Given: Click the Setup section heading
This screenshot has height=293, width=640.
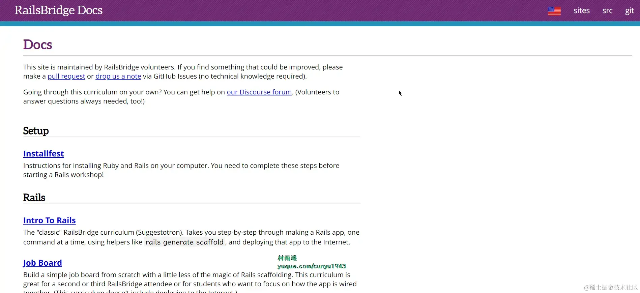Looking at the screenshot, I should point(36,130).
